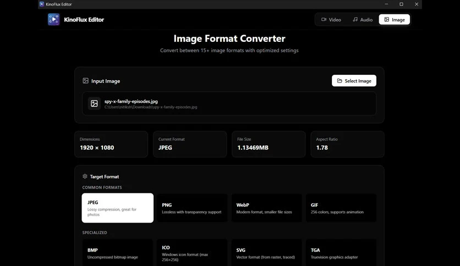The width and height of the screenshot is (460, 266).
Task: Click the KinoFlux Editor brand text
Action: click(x=84, y=20)
